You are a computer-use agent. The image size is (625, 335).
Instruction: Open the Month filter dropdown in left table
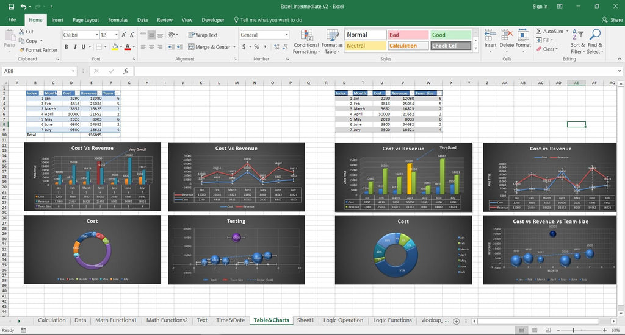[59, 93]
